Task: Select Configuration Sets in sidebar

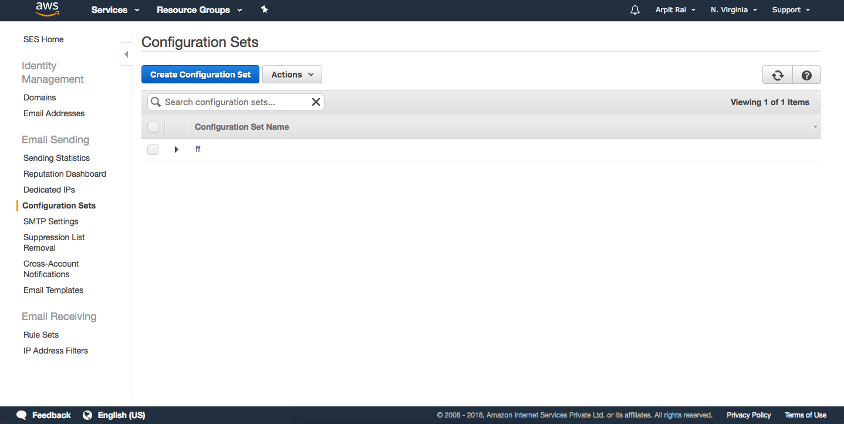Action: 59,206
